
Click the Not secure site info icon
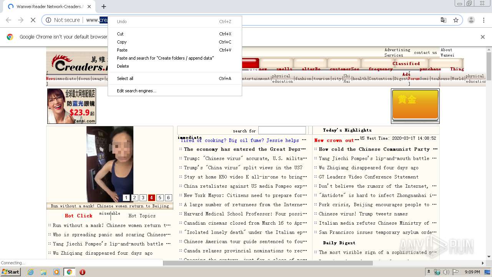click(x=48, y=20)
